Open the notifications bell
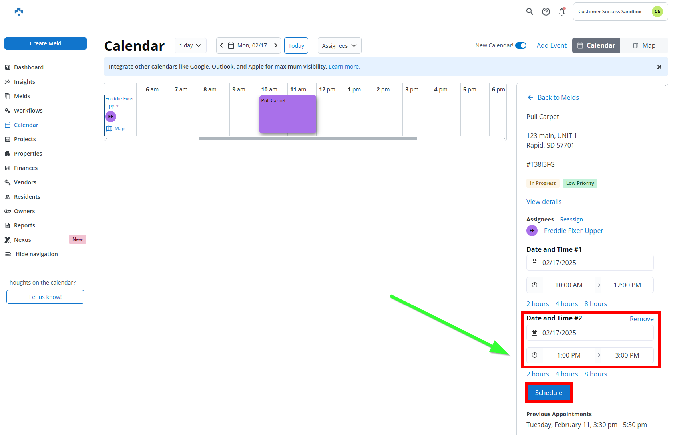This screenshot has width=673, height=435. coord(562,12)
